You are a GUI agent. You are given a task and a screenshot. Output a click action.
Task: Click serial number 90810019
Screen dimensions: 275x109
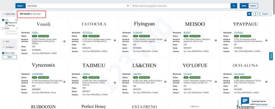pyautogui.click(x=137, y=89)
